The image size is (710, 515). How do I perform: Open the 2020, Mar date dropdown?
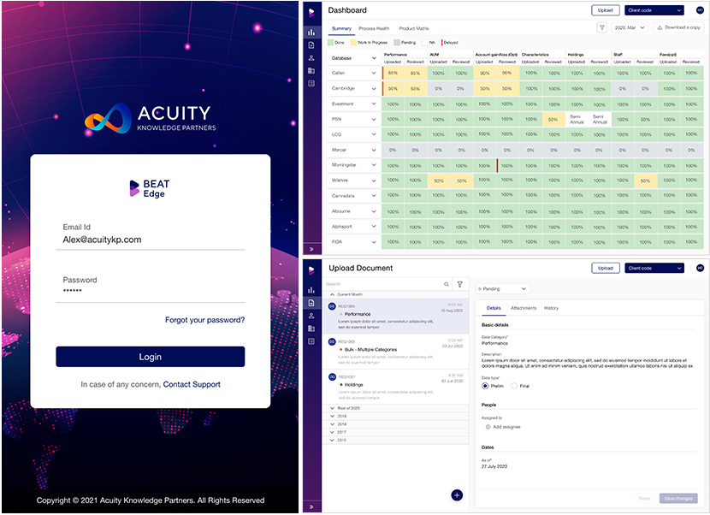[x=630, y=27]
